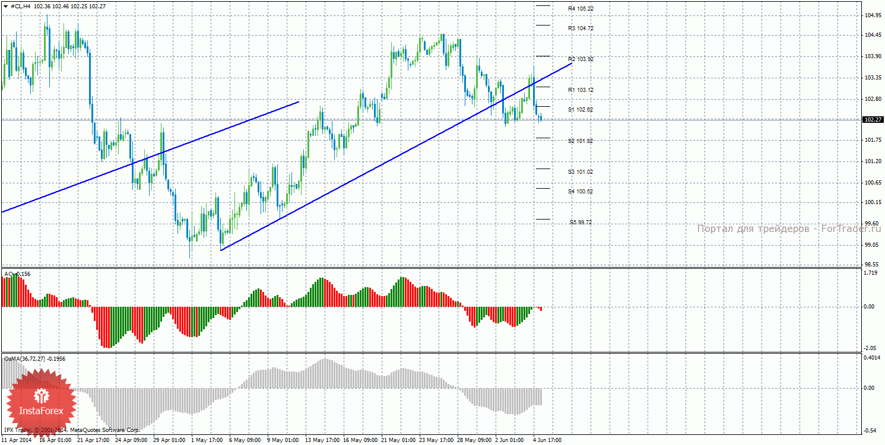The height and width of the screenshot is (445, 885).
Task: Click the S1 102.62 support label
Action: pyautogui.click(x=580, y=110)
